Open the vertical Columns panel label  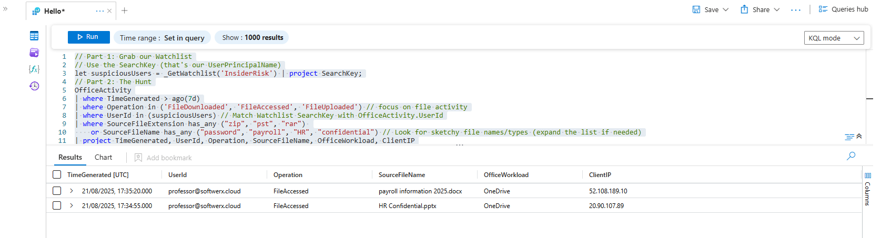868,193
